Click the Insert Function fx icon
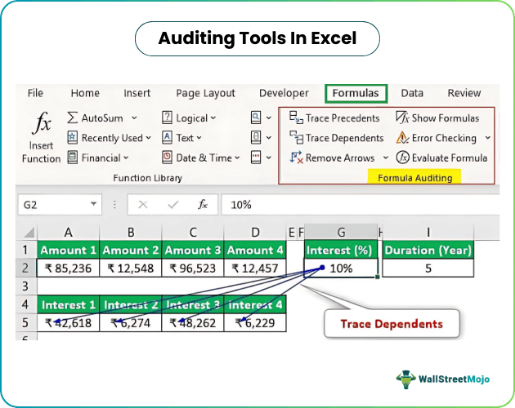 click(42, 123)
